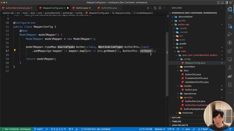
Task: Change end of line sequence LF
Action: (178, 129)
